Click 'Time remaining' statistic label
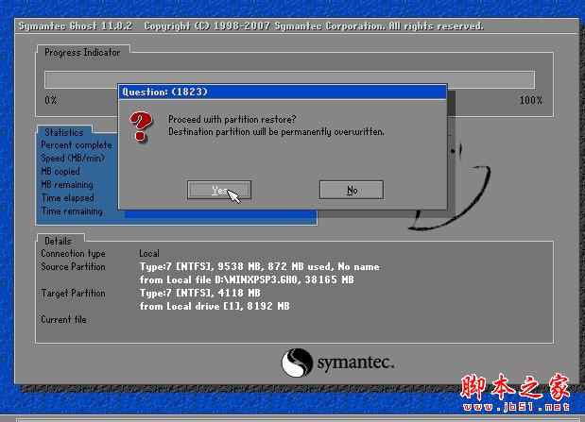Viewport: 585px width, 422px height. pyautogui.click(x=72, y=211)
